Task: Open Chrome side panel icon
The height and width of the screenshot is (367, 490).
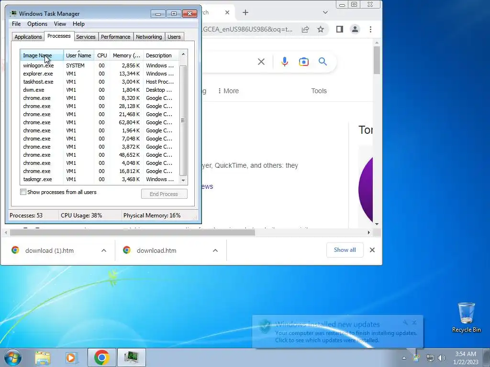Action: point(339,29)
